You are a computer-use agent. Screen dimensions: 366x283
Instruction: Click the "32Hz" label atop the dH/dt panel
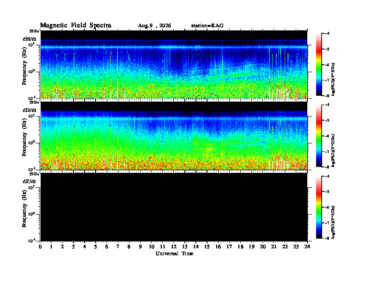[x=34, y=31]
